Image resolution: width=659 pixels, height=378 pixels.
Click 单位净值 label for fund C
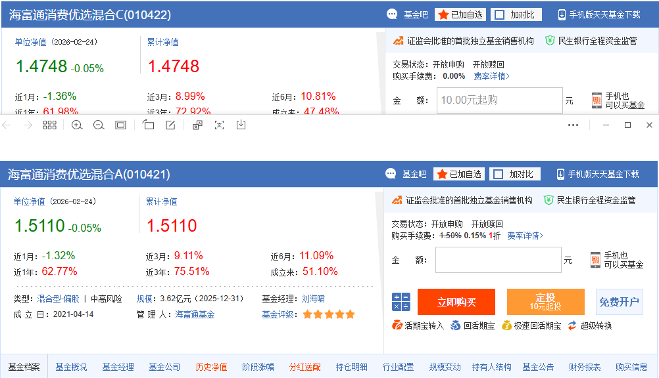coord(30,42)
